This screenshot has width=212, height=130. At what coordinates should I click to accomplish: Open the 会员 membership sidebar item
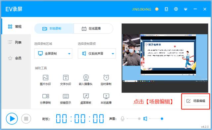(16, 58)
